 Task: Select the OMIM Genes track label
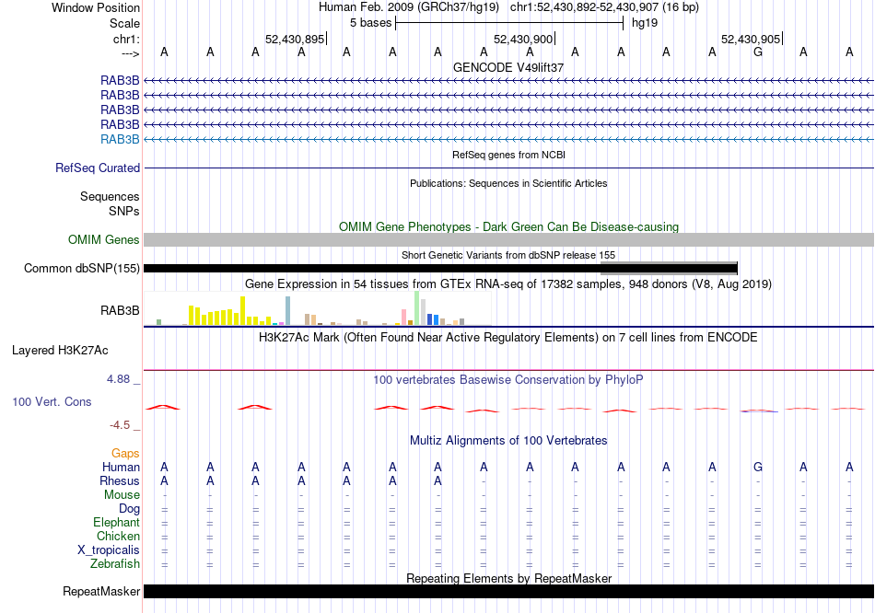104,240
